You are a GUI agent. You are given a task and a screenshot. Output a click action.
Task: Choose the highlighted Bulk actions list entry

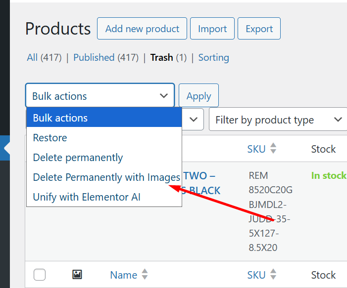pos(60,118)
